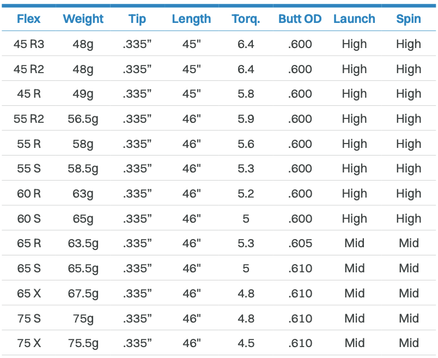Click the 65g weight cell
This screenshot has height=358, width=438.
point(83,219)
